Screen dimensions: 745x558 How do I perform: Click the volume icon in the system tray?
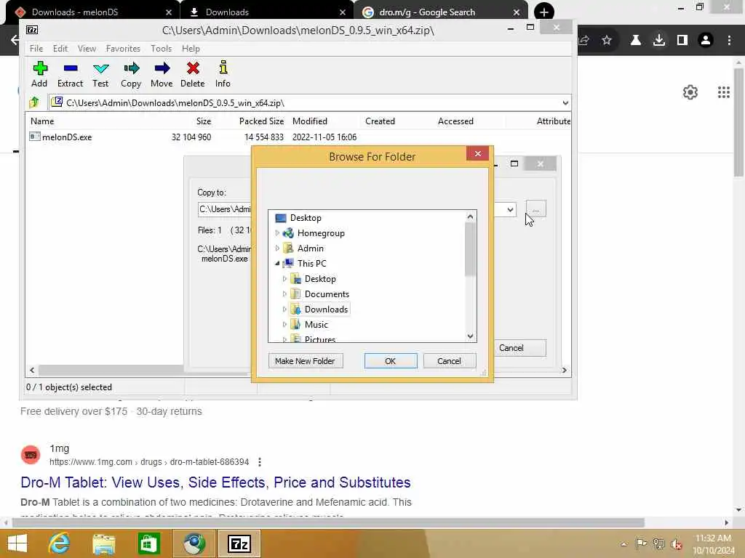(676, 544)
